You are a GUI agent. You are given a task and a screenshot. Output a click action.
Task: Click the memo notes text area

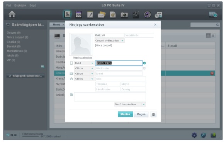click(110, 97)
